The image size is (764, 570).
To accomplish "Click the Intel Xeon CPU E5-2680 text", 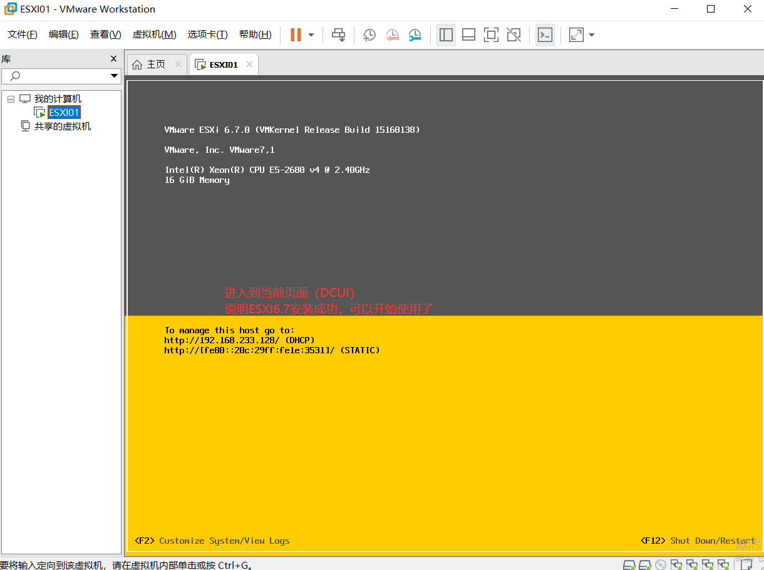I will 267,170.
